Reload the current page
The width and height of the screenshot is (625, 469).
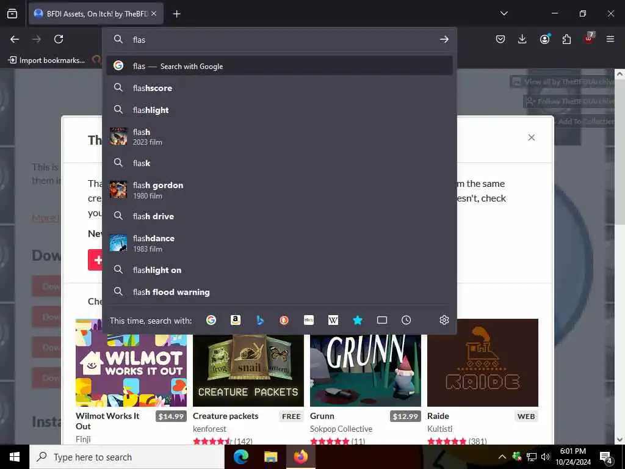(x=59, y=39)
